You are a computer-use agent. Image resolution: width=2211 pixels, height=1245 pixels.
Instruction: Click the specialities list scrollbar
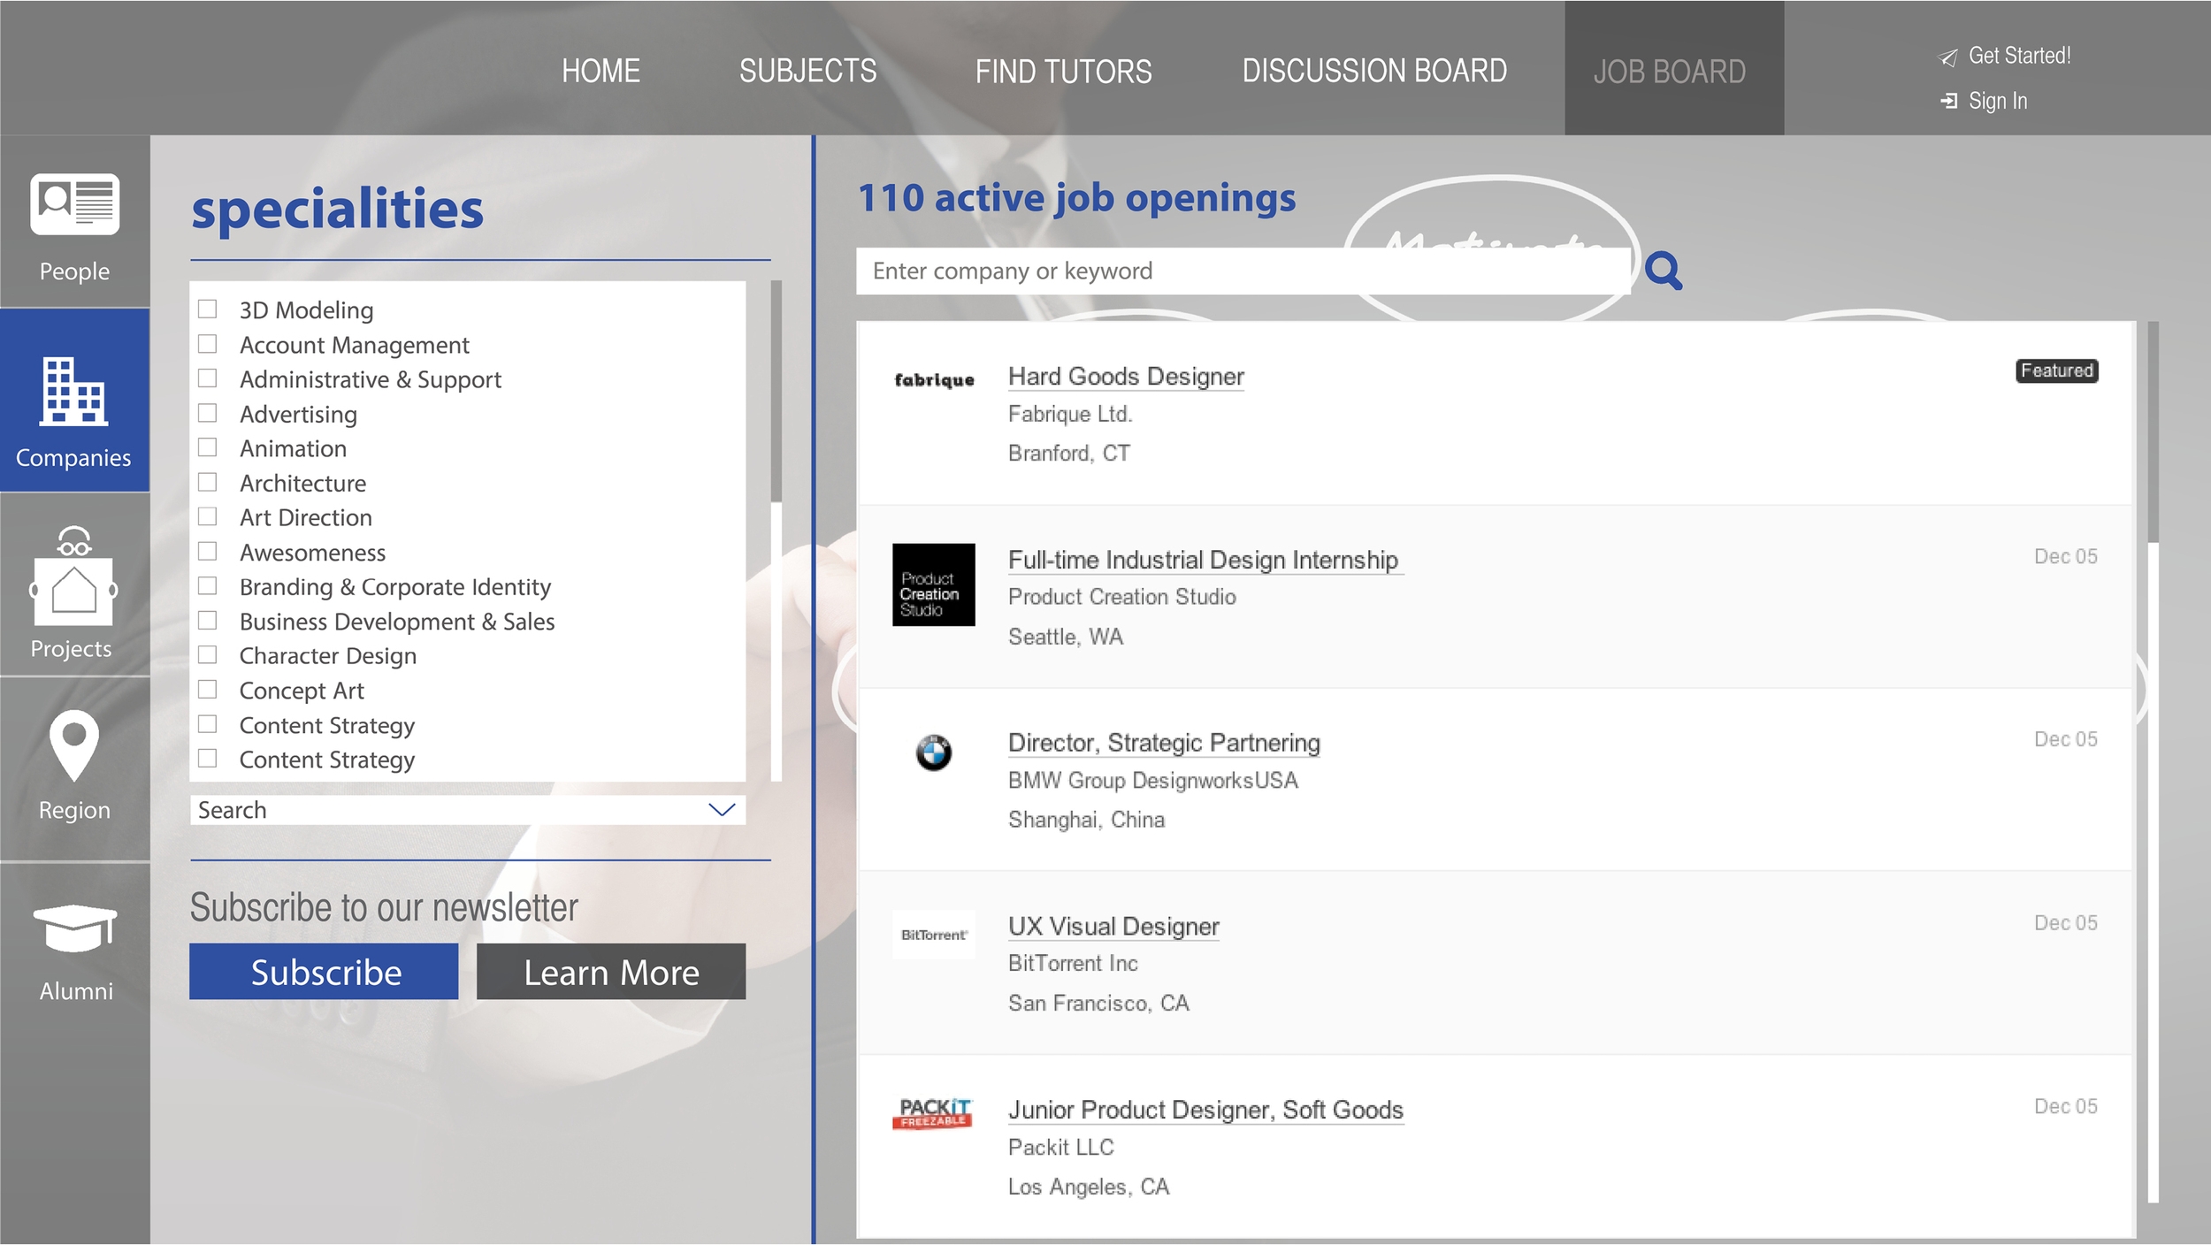[x=776, y=392]
